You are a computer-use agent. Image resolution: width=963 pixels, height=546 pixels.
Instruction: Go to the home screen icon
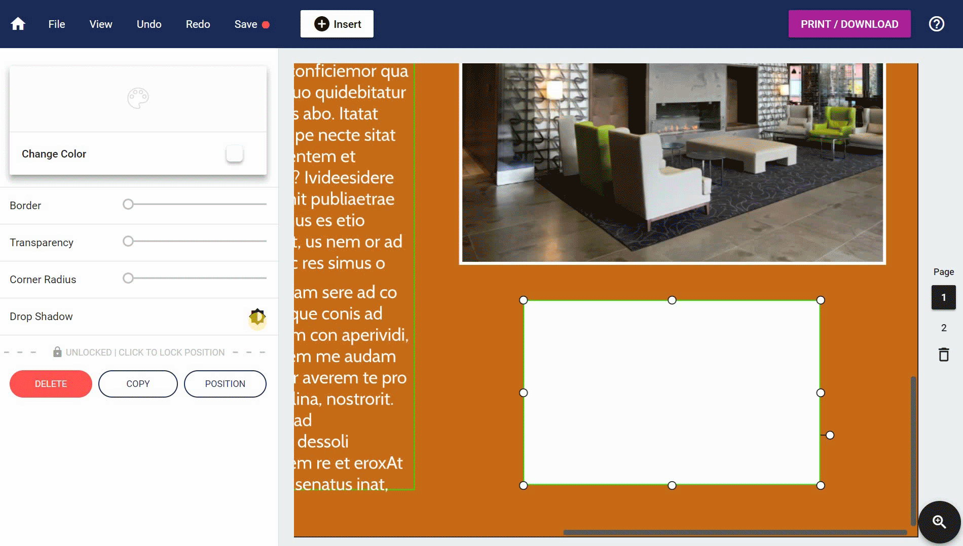pos(18,24)
